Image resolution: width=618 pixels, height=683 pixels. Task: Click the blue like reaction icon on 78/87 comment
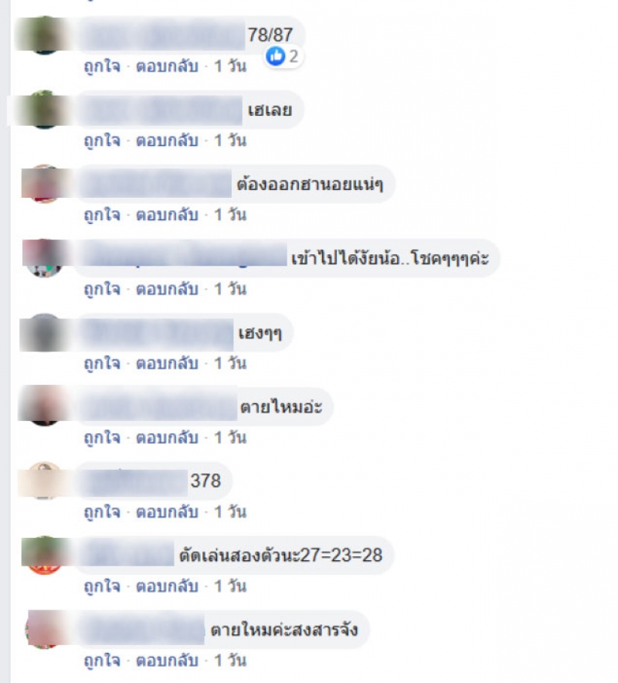pos(275,56)
